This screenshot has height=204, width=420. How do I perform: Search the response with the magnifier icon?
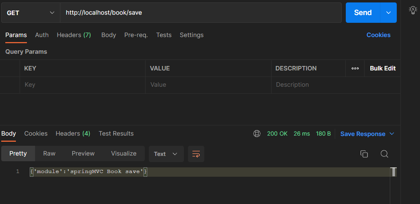pyautogui.click(x=385, y=154)
